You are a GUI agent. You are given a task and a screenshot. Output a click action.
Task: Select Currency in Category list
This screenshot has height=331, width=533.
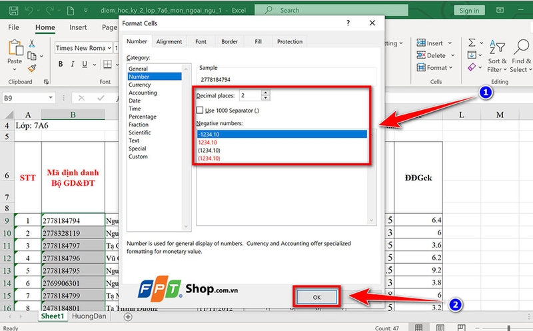point(155,85)
